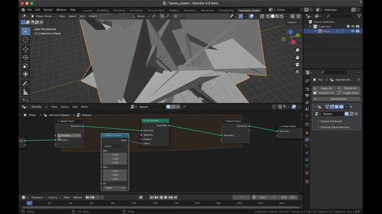Expand the Output Attributes panel

click(x=331, y=121)
